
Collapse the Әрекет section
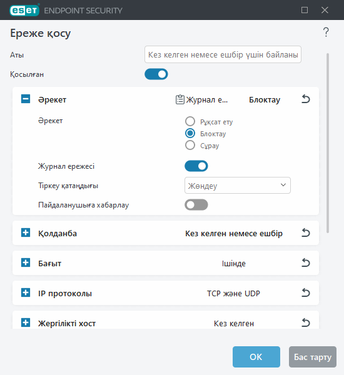click(26, 99)
